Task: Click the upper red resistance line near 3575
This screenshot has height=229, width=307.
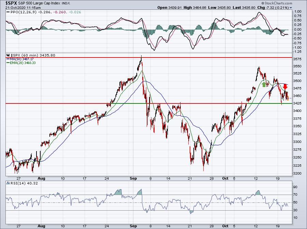Action: click(149, 58)
